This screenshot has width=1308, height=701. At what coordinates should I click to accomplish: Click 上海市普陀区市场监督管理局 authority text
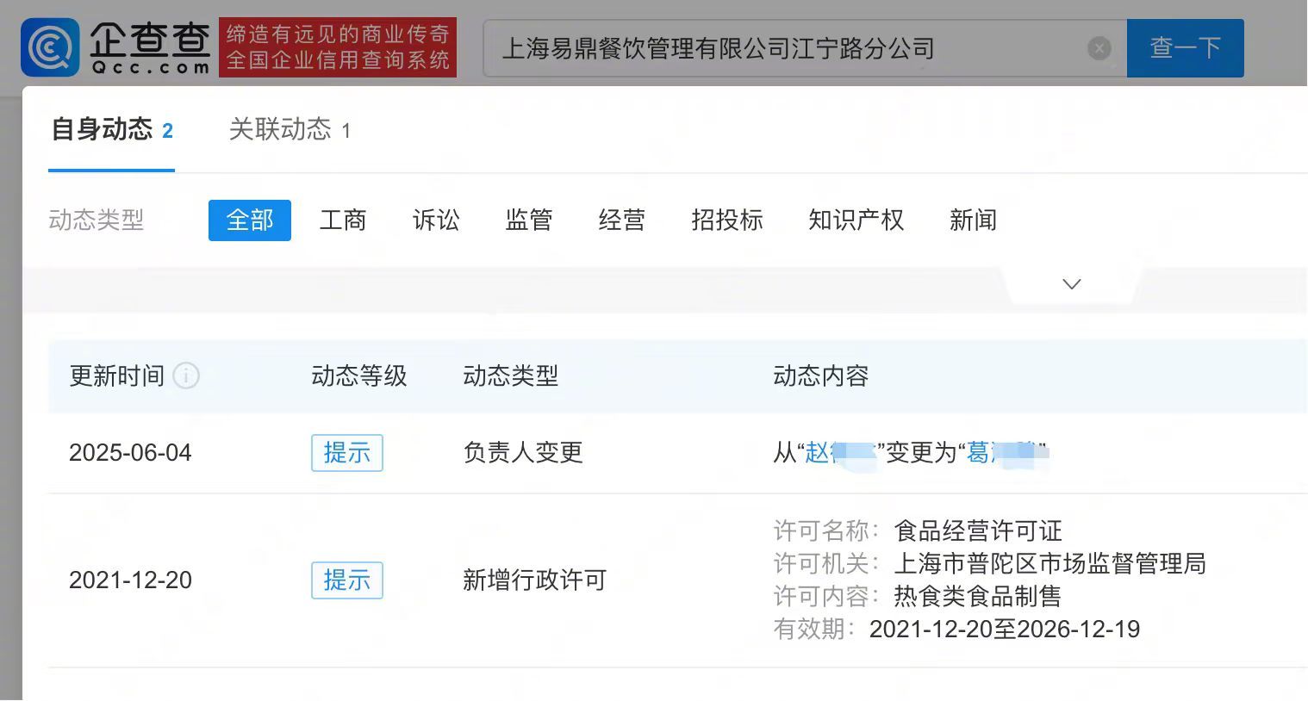pos(1050,563)
